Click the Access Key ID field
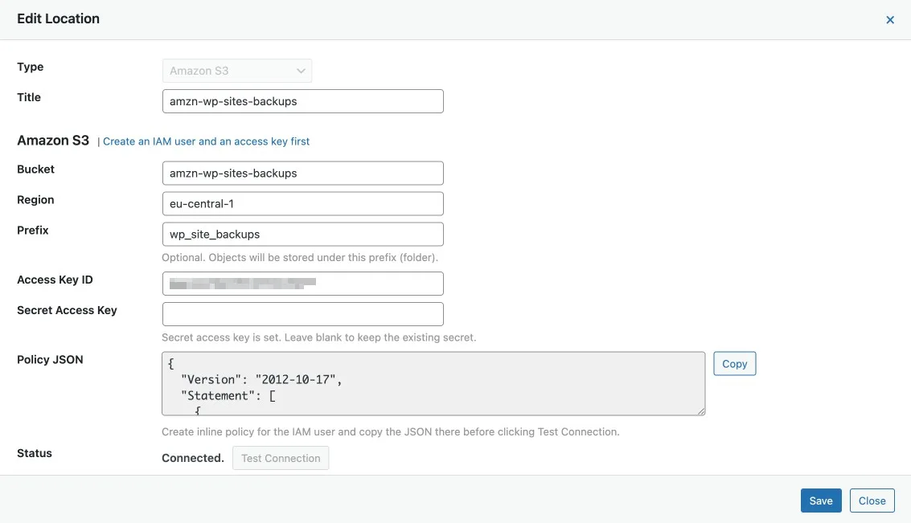This screenshot has height=523, width=911. coord(302,284)
